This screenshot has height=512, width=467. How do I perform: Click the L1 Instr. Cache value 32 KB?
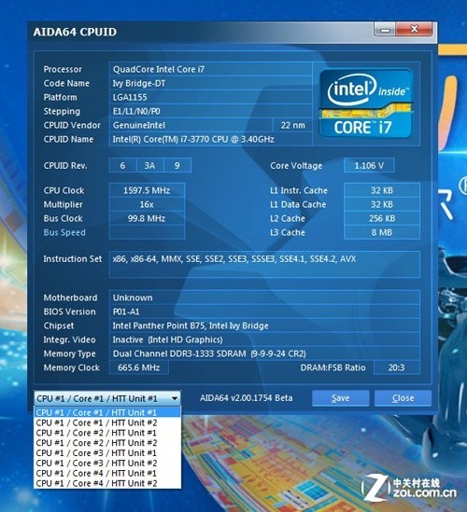click(x=382, y=190)
